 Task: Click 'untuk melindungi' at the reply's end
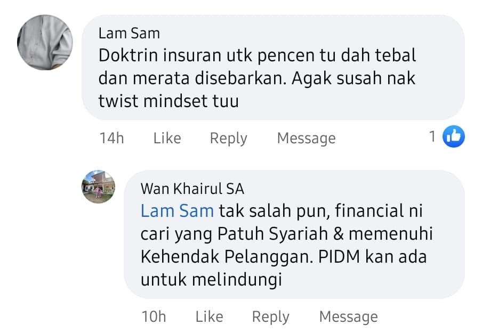click(x=211, y=280)
